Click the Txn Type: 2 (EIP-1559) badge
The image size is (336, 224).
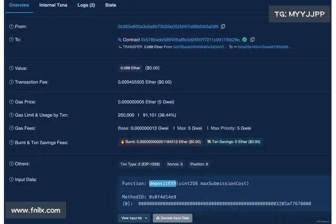[x=140, y=164]
